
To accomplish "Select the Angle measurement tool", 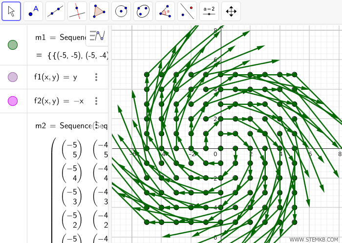I will coord(165,11).
